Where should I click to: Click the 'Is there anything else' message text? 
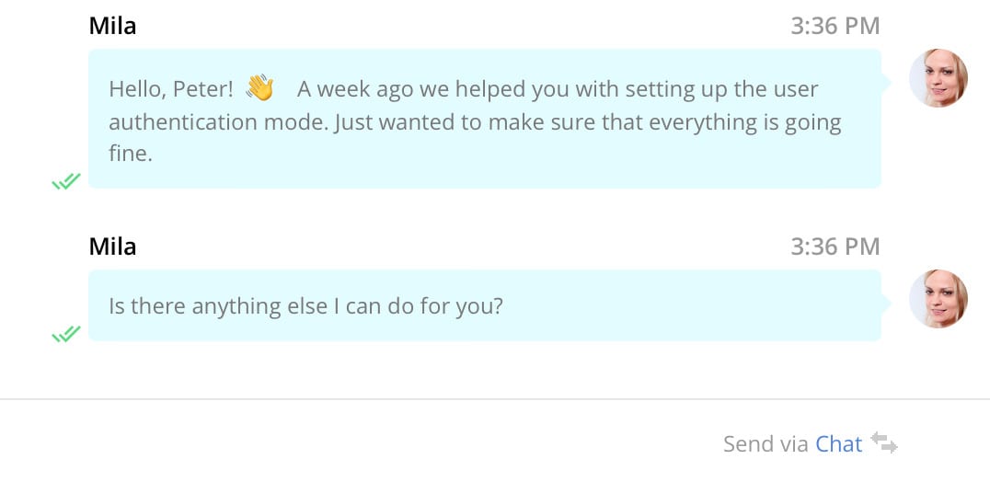click(x=305, y=305)
